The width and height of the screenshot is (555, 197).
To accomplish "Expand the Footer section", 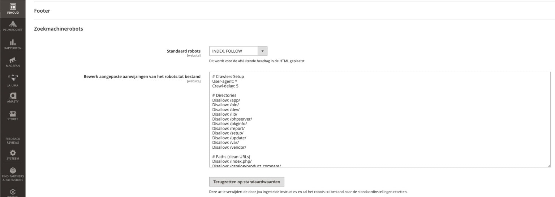I will pyautogui.click(x=42, y=11).
